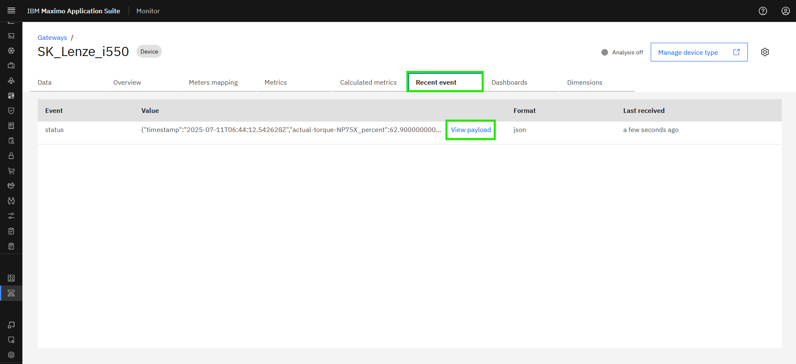Click the cube-with-arrows sidebar icon
Viewport: 796px width, 364px height.
click(x=11, y=186)
